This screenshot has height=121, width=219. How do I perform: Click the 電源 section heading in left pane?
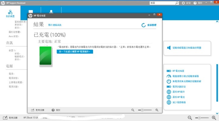pos(9,66)
